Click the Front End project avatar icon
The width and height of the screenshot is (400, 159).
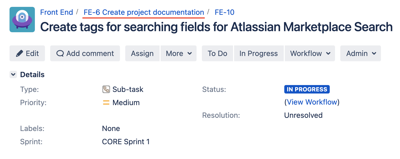pyautogui.click(x=22, y=20)
